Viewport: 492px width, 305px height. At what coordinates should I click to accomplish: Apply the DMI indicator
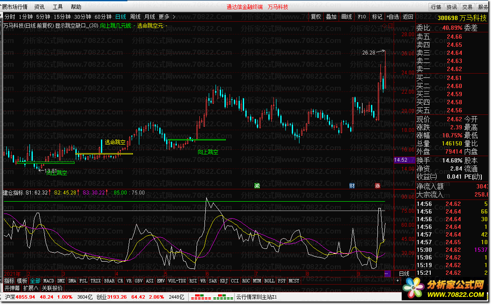pos(61,281)
